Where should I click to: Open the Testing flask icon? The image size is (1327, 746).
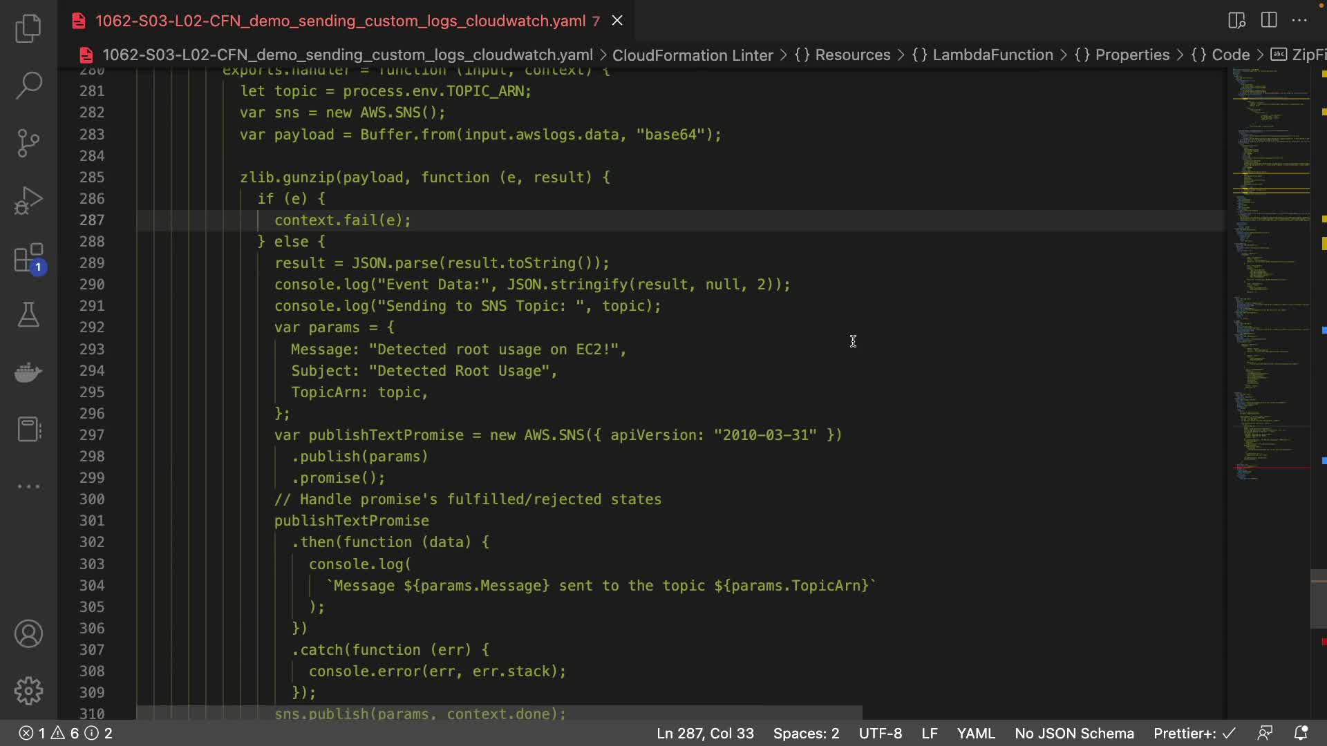pyautogui.click(x=28, y=315)
